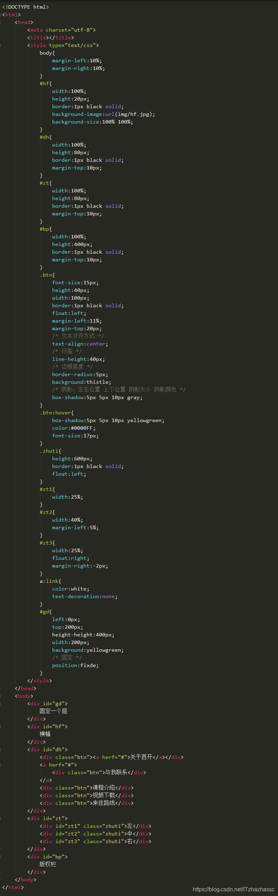This screenshot has width=278, height=896.
Task: Click the 边框弧度 comment line
Action: tap(73, 367)
